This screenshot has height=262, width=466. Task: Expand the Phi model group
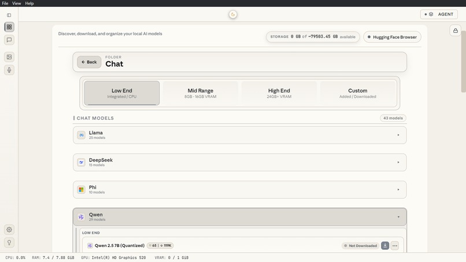pyautogui.click(x=239, y=190)
